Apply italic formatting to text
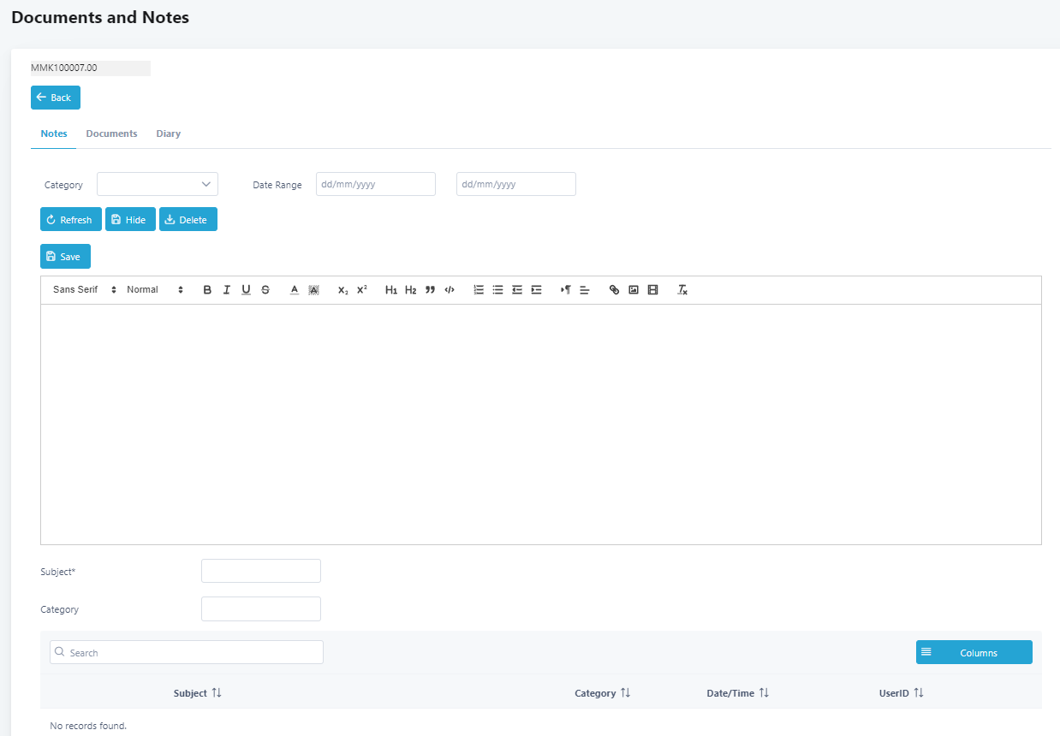Image resolution: width=1060 pixels, height=736 pixels. [227, 290]
